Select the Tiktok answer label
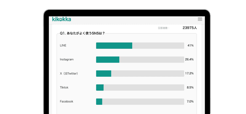 [64, 88]
